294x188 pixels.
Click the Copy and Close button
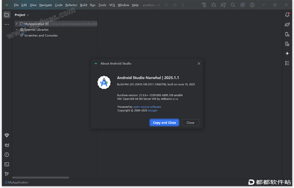point(164,122)
